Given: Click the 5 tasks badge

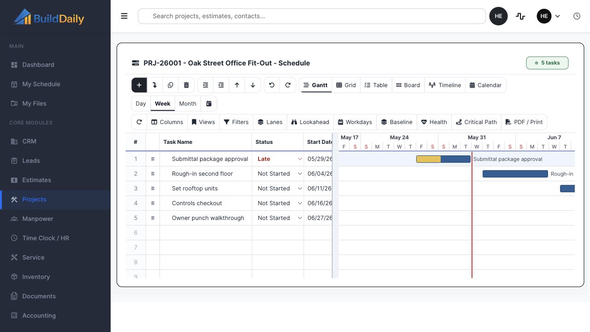Looking at the screenshot, I should tap(547, 63).
